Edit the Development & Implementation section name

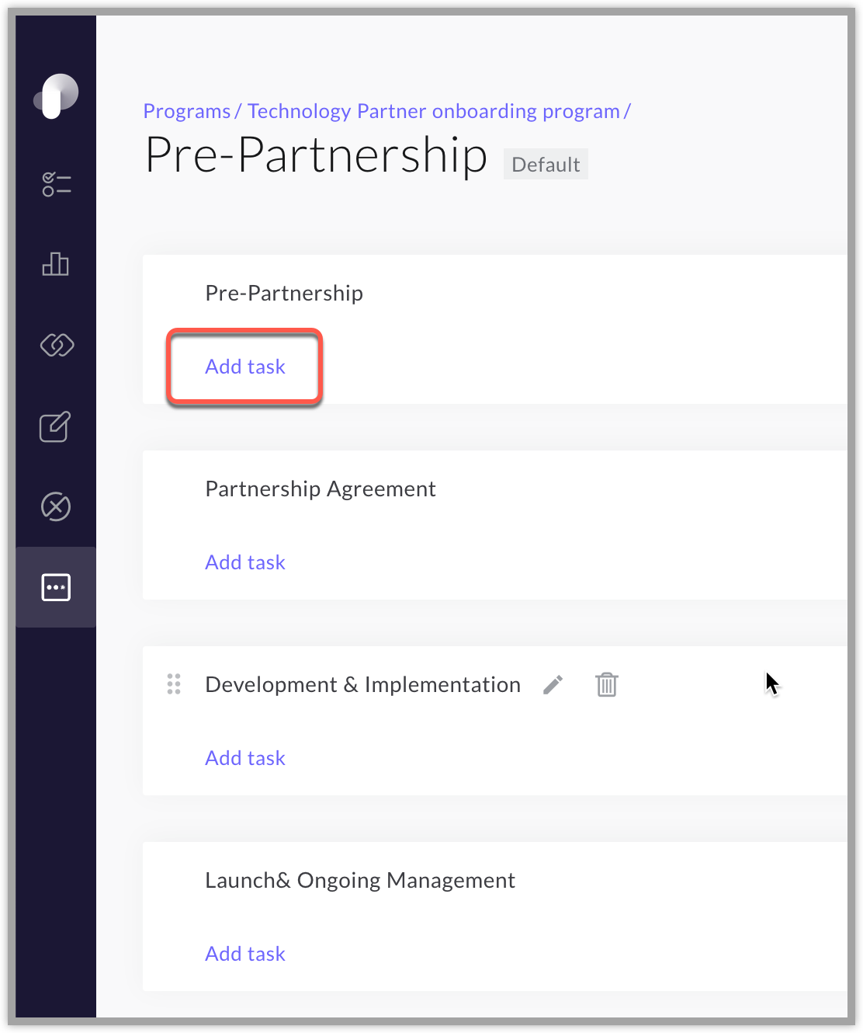(553, 685)
